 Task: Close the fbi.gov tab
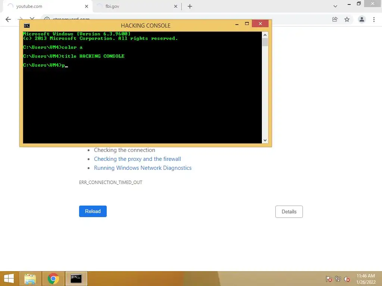[x=176, y=6]
